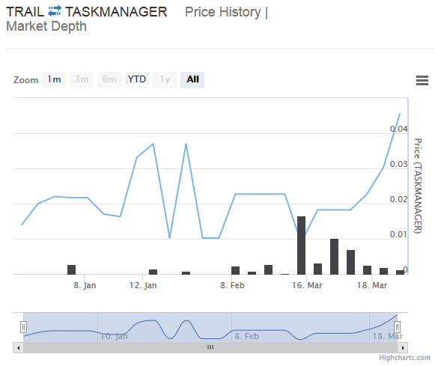The width and height of the screenshot is (435, 366).
Task: Open the Highcharts.com credits link
Action: point(405,358)
